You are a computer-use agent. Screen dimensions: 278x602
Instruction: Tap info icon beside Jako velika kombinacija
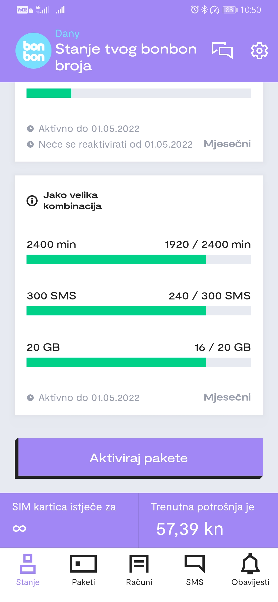pyautogui.click(x=32, y=201)
